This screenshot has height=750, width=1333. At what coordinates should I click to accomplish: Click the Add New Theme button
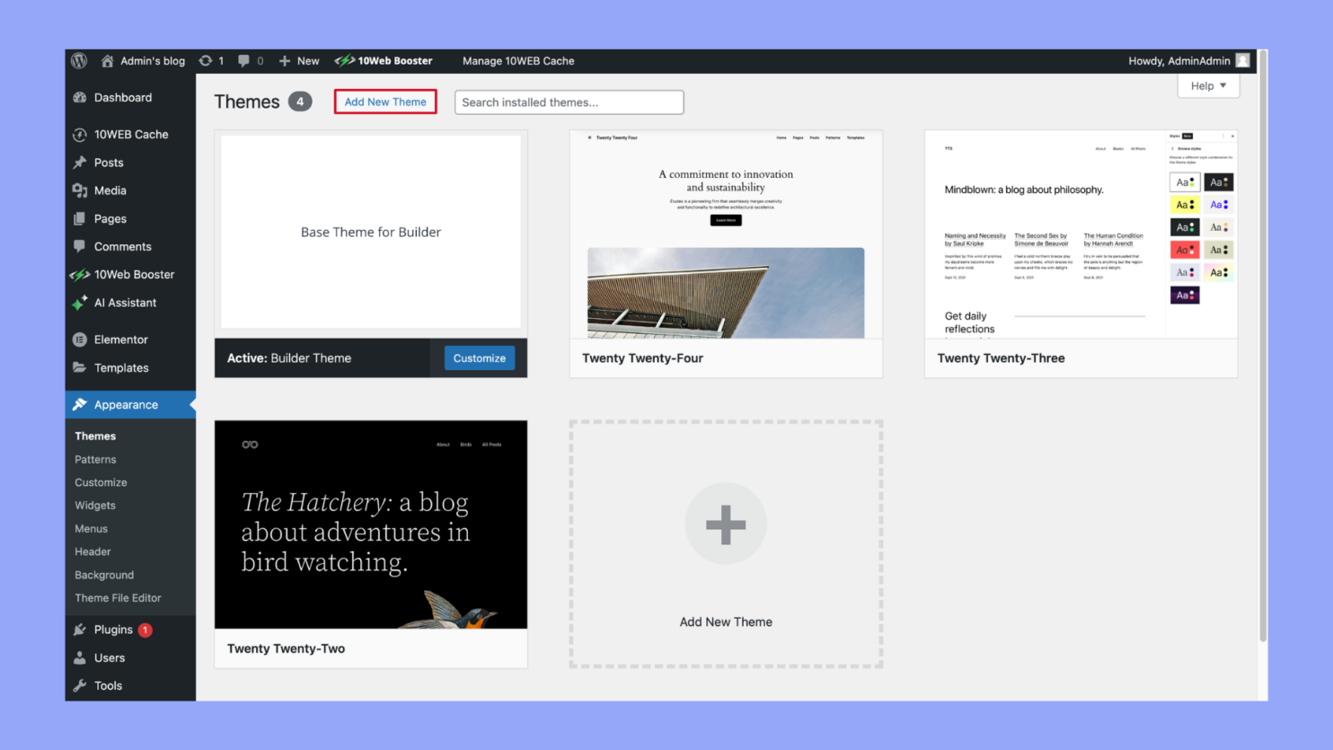click(385, 102)
